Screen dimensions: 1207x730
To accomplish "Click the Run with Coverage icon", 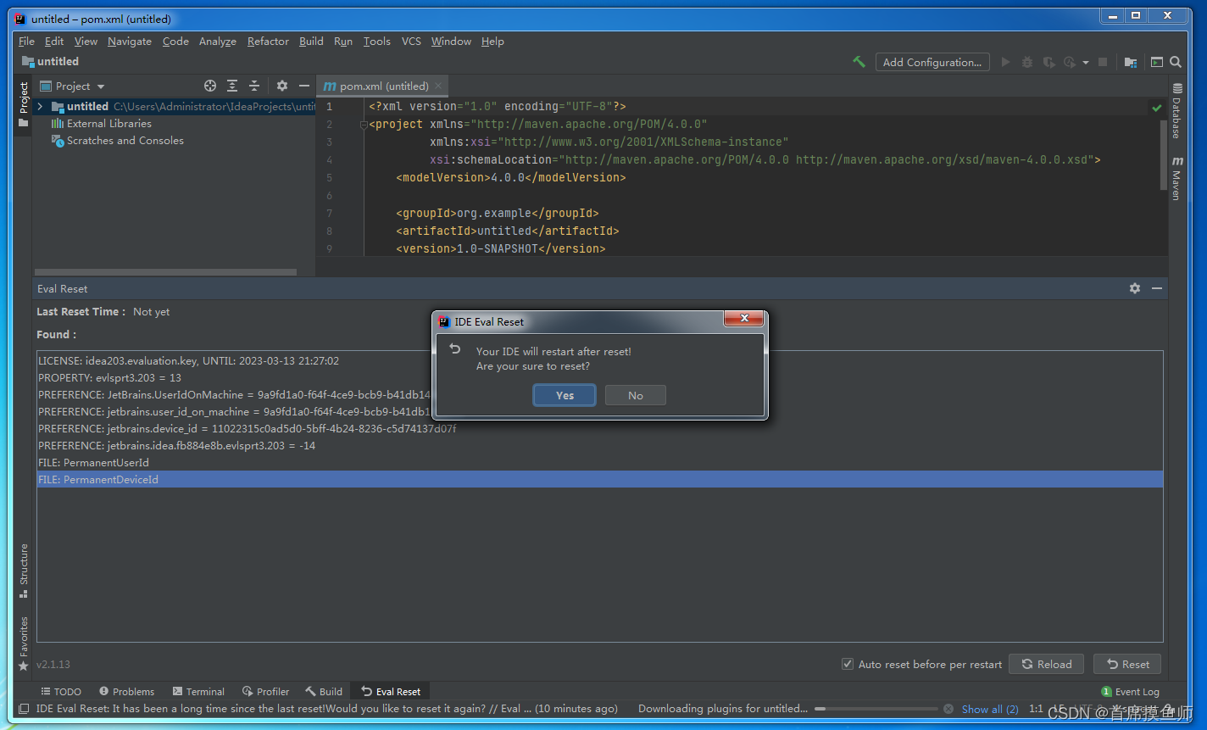I will coord(1049,62).
